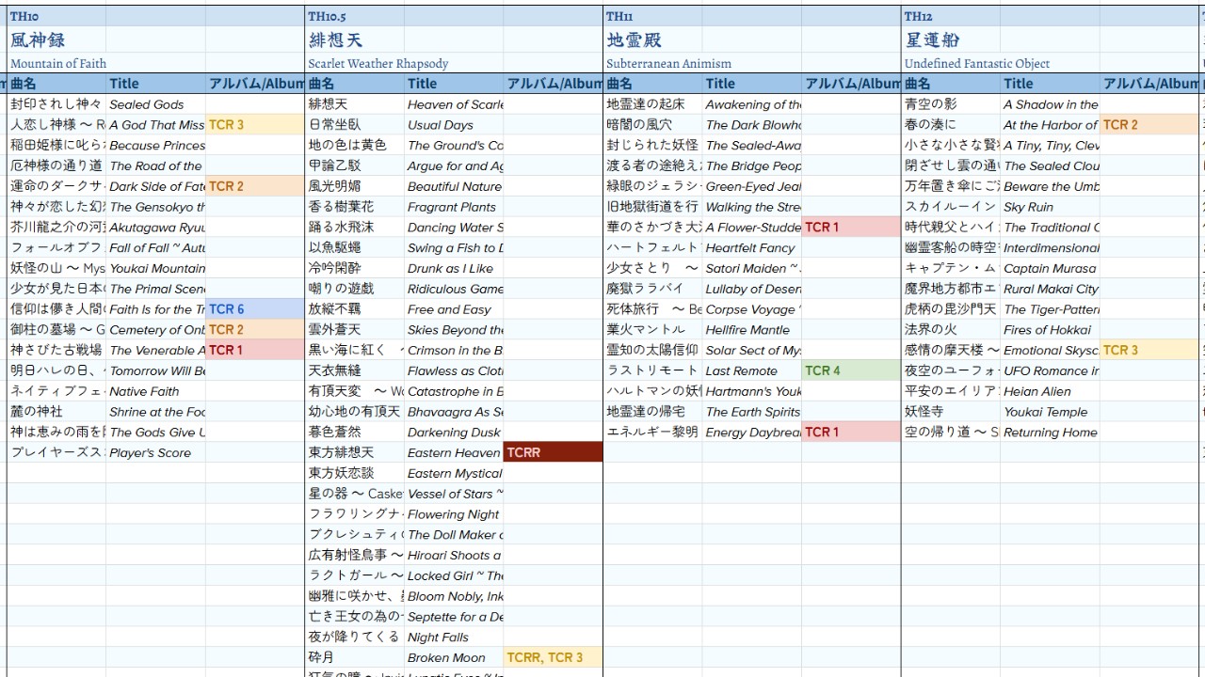Select the green TCR 4 cell
The image size is (1205, 677).
coord(850,370)
